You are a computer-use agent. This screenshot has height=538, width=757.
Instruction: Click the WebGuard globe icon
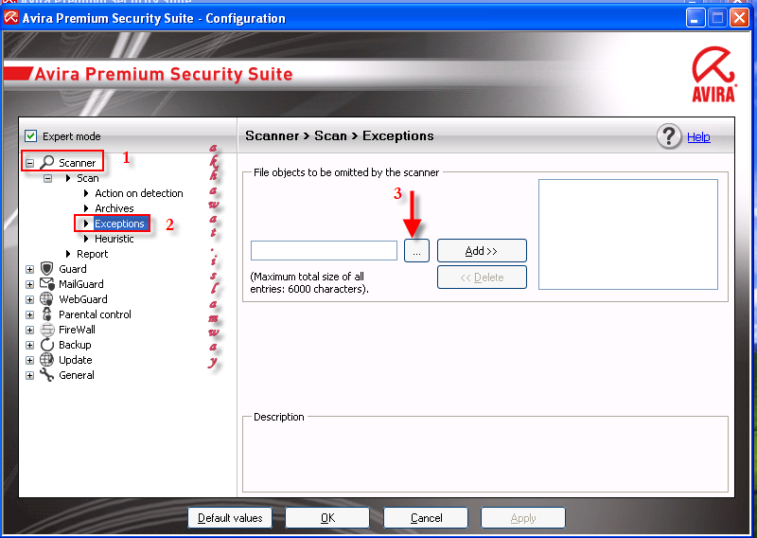(x=46, y=299)
